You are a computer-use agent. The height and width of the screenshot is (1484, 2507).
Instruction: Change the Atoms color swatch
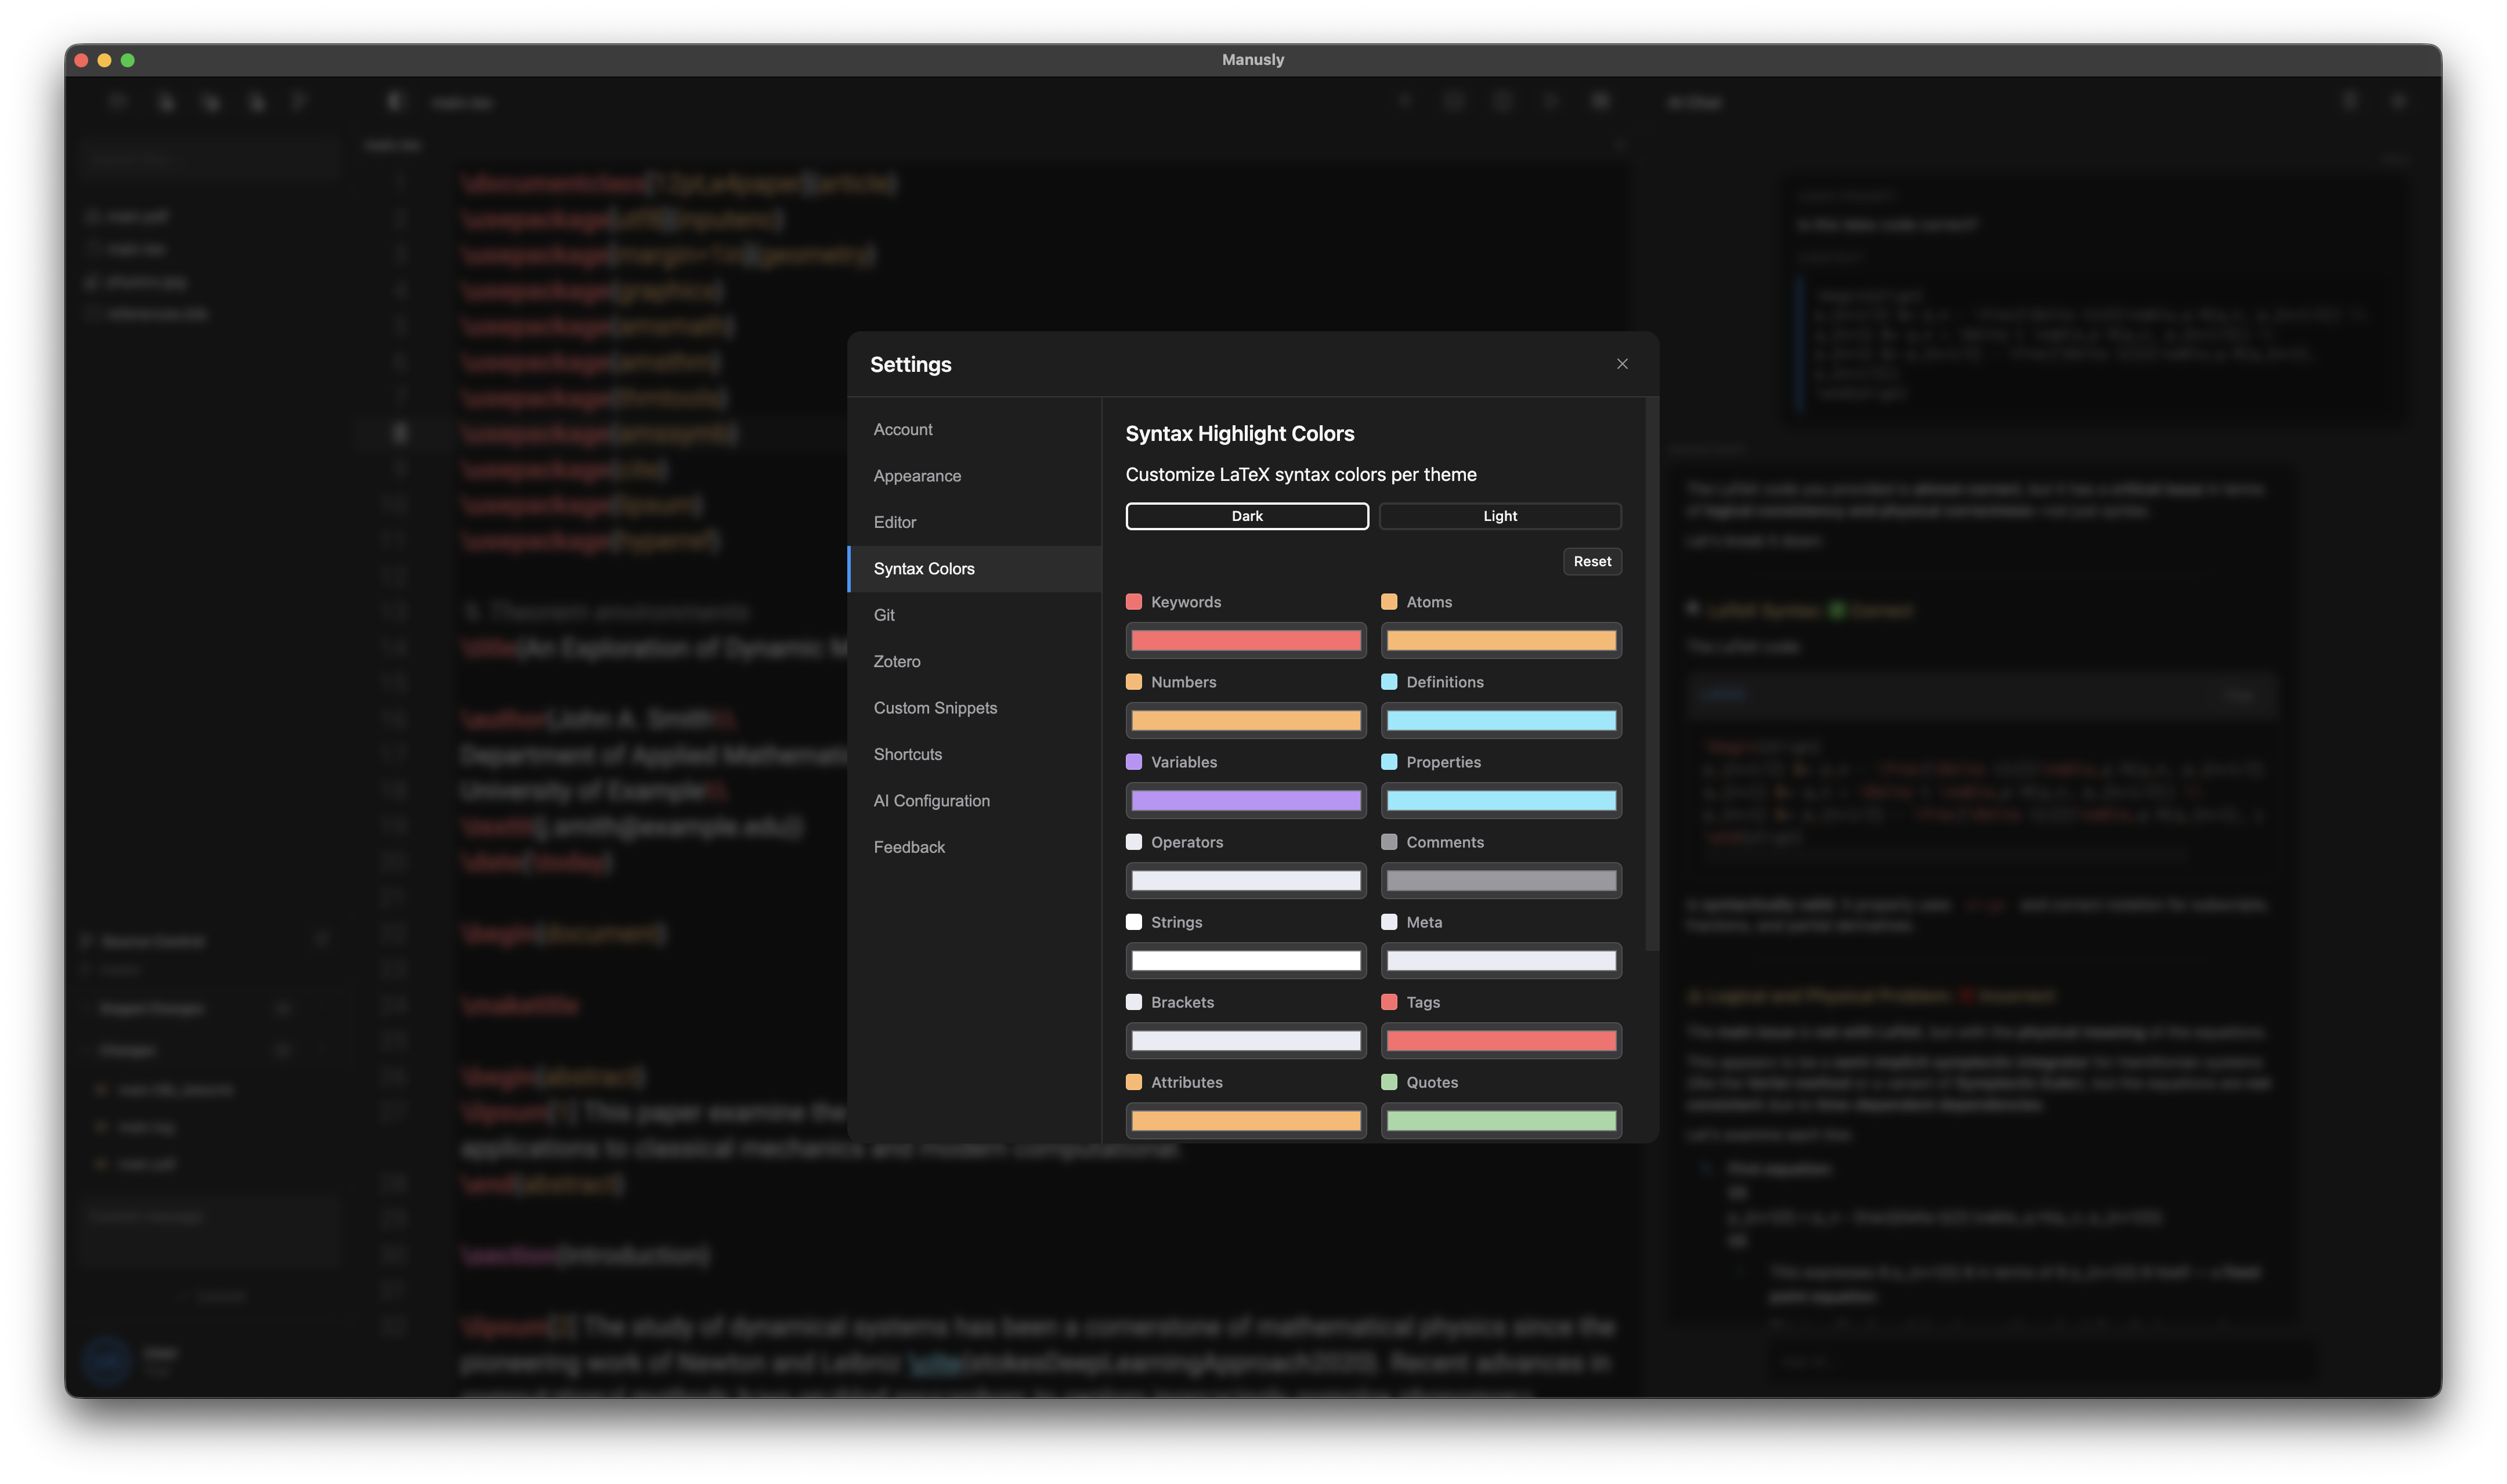point(1500,640)
